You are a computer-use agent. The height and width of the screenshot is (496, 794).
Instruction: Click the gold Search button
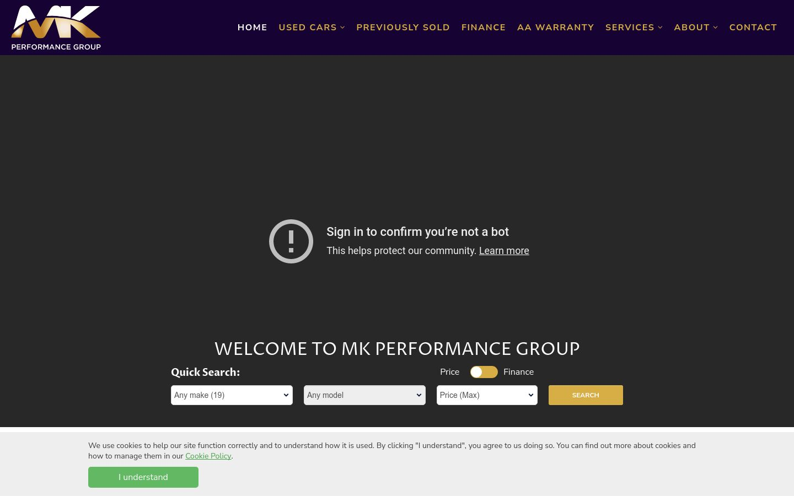586,395
